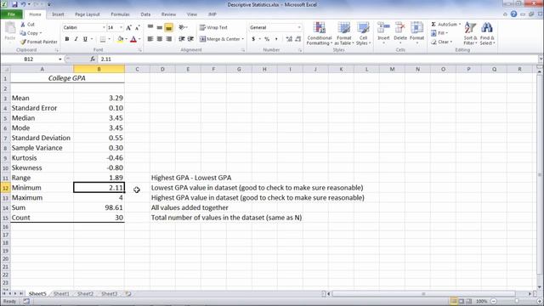Select column B header
The height and width of the screenshot is (306, 544).
(99, 70)
